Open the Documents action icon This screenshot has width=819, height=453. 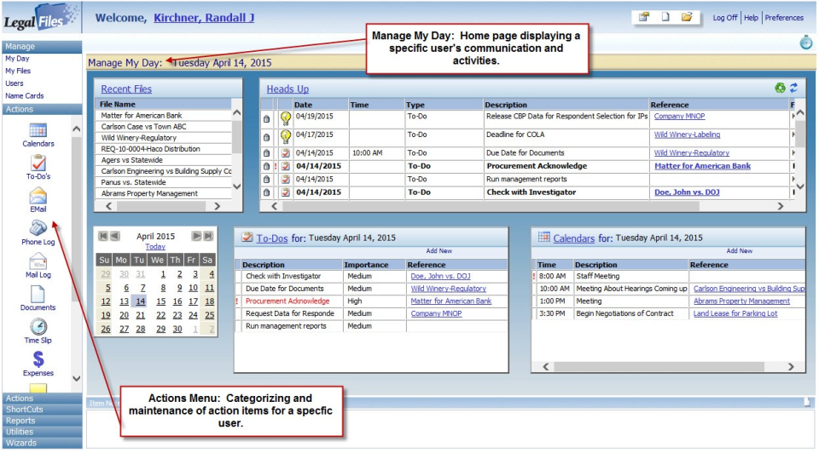(x=38, y=294)
